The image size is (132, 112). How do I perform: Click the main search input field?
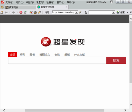tap(57, 60)
